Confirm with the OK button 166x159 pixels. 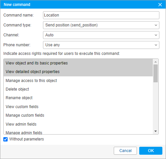(151, 151)
